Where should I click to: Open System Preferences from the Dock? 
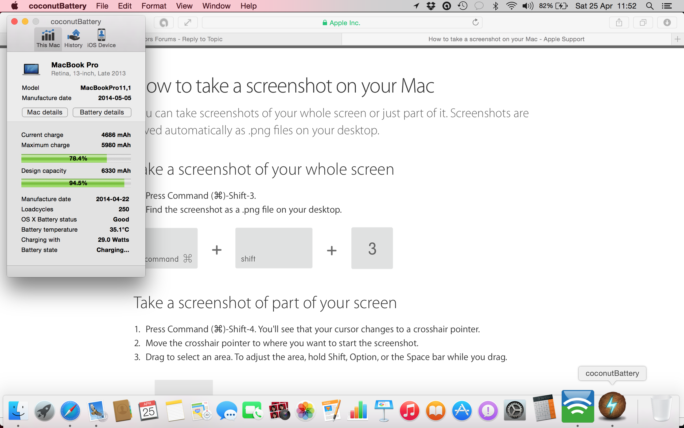click(x=515, y=410)
